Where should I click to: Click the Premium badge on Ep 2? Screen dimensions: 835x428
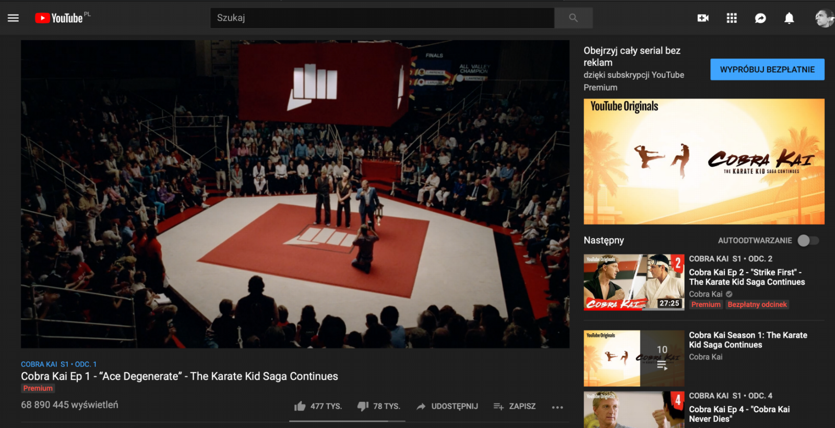point(706,304)
